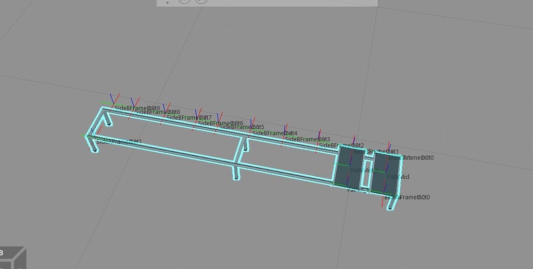Select the rightmost PathMid label

pos(398,177)
